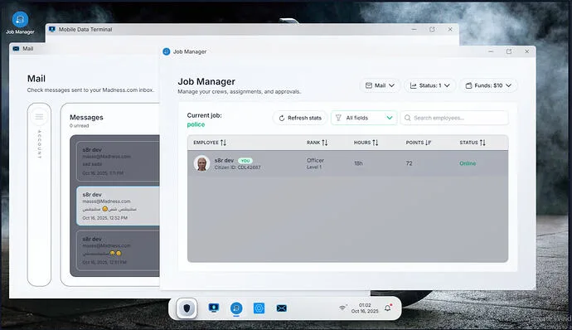Click the Citizen ID: CDL42687 text

[237, 167]
